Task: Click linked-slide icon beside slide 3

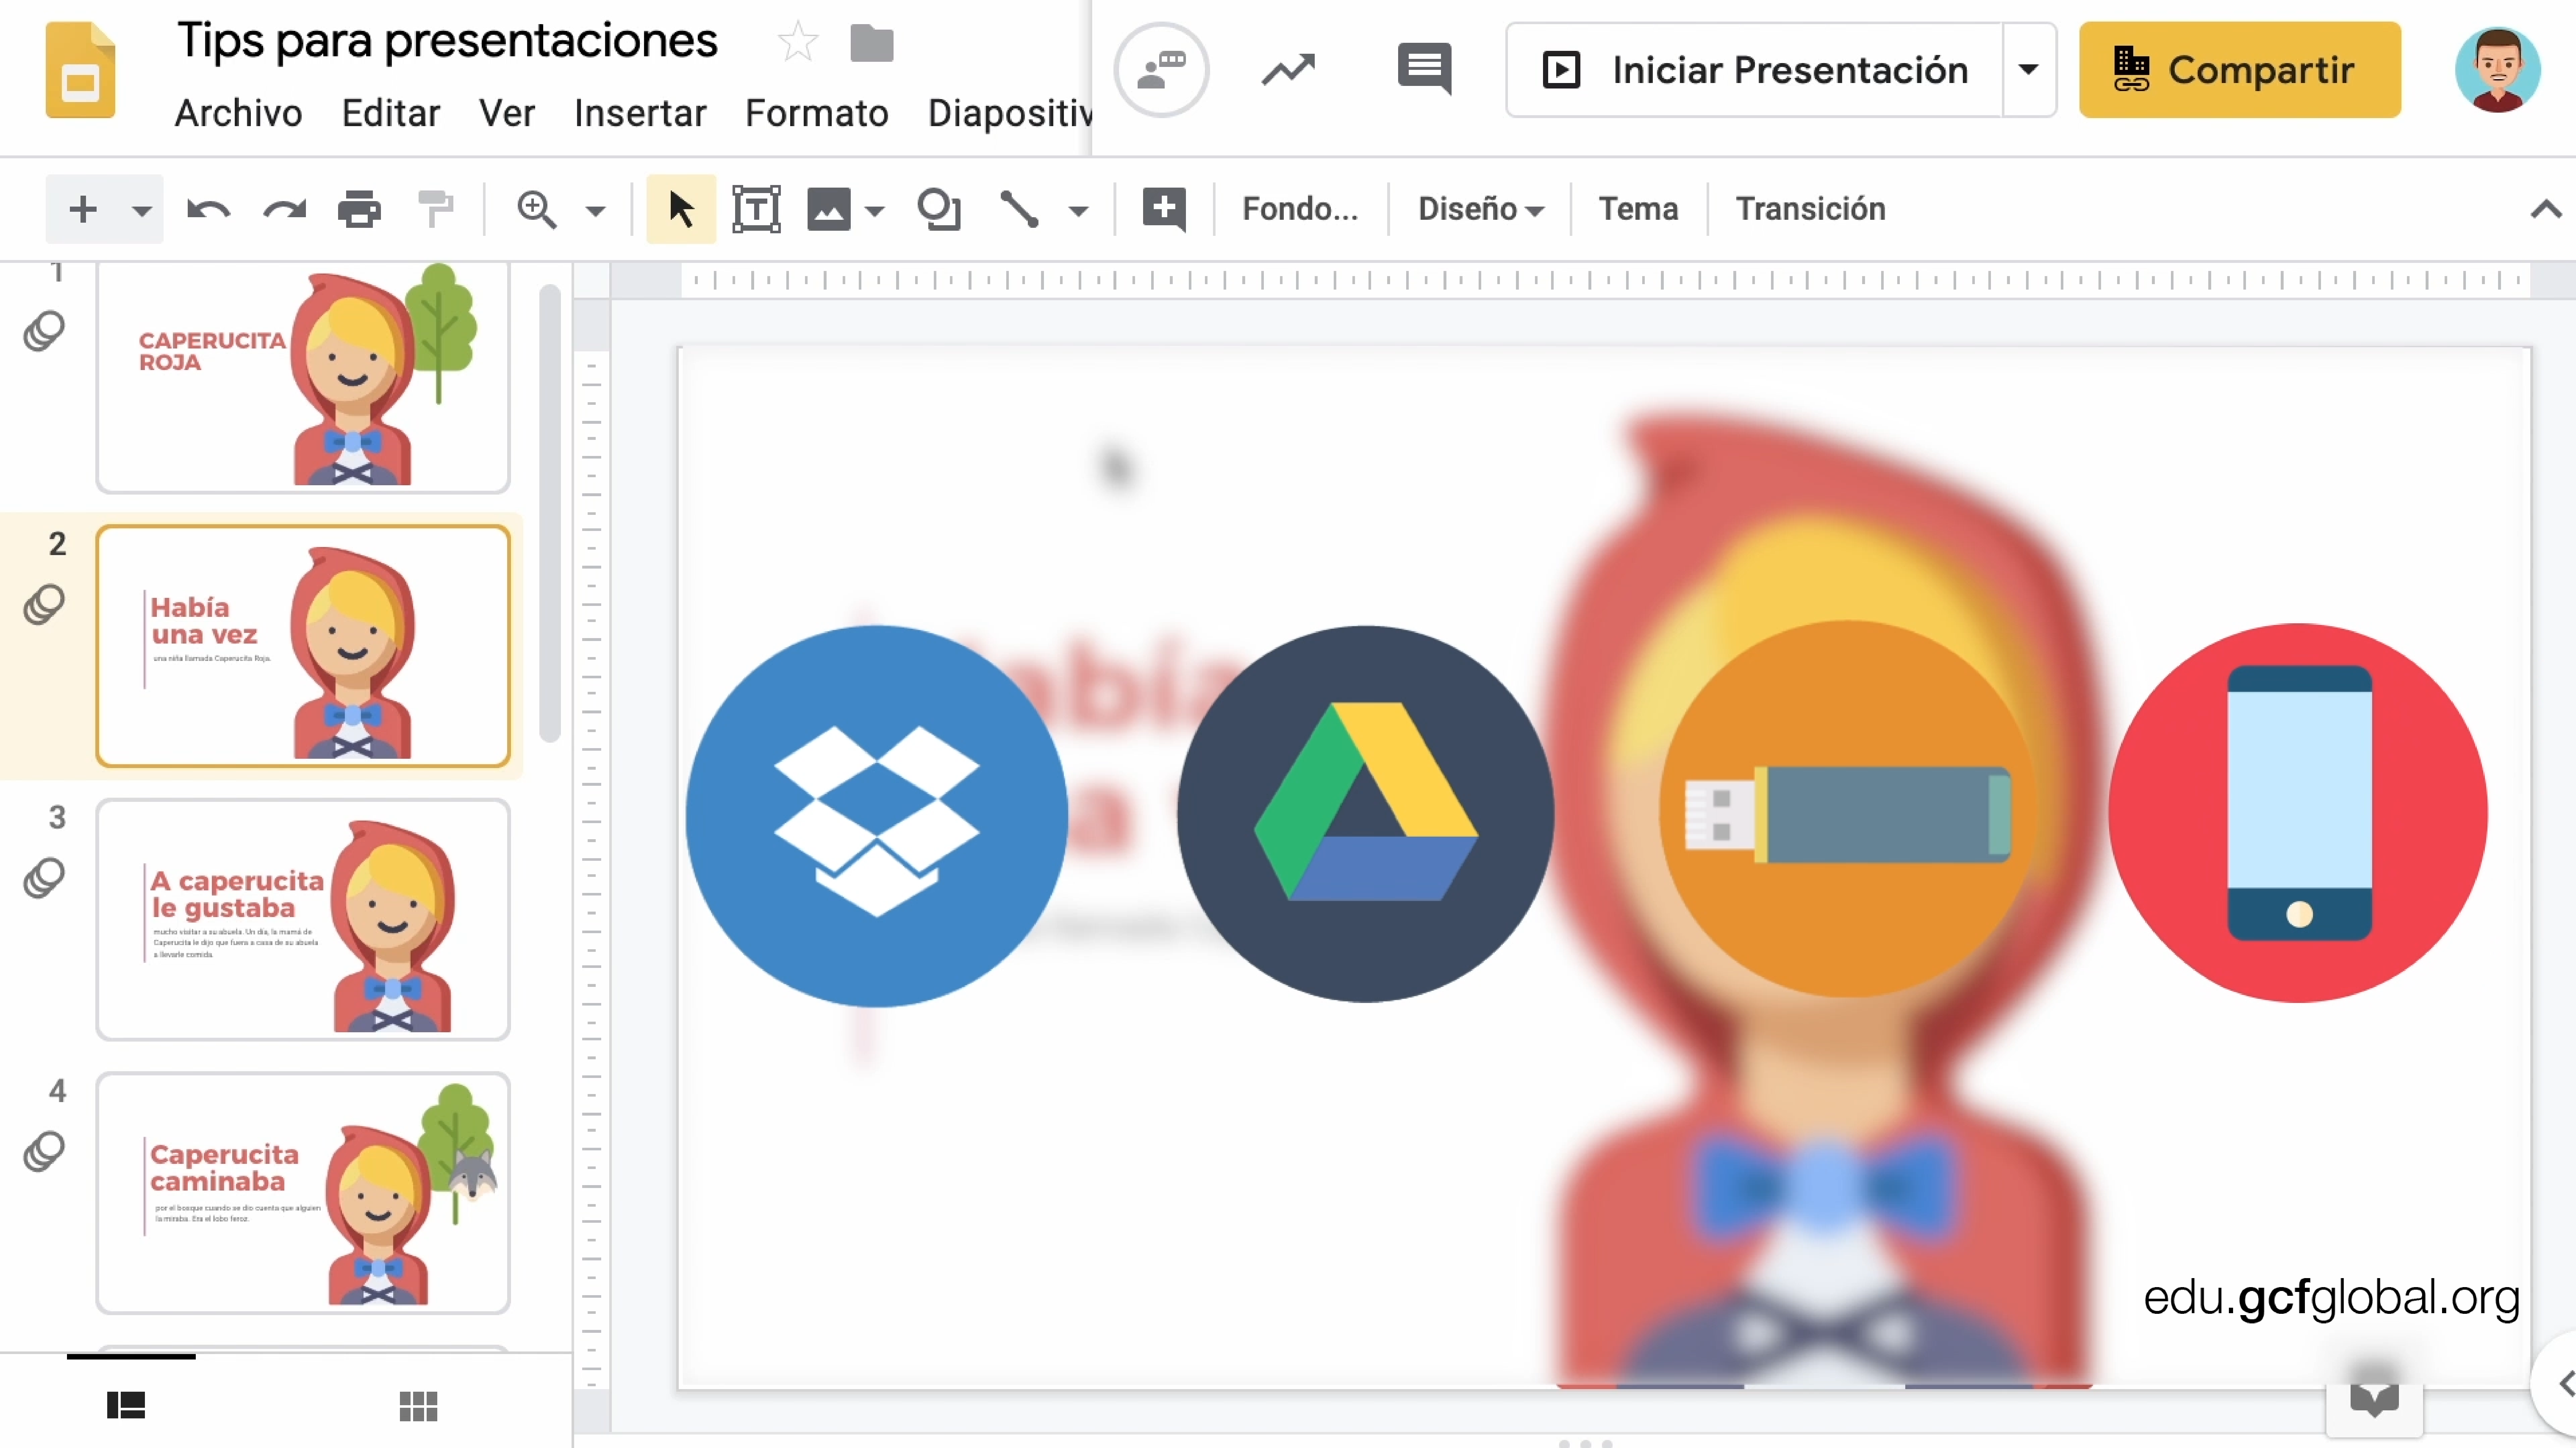Action: coord(44,878)
